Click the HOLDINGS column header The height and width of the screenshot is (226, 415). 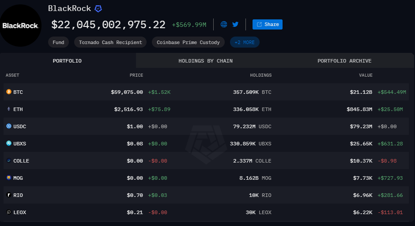pos(260,75)
